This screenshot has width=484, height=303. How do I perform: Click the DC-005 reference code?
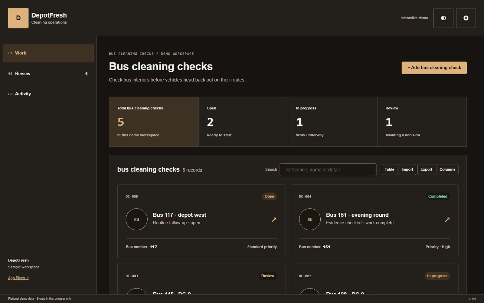tap(132, 197)
